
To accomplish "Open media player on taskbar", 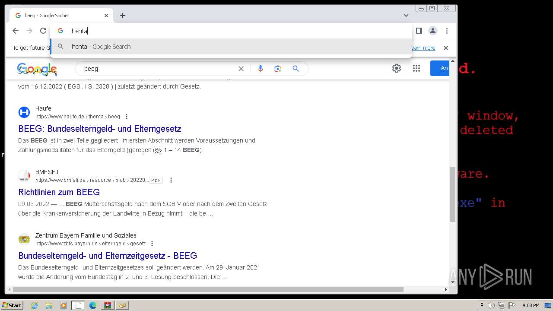I will click(64, 305).
